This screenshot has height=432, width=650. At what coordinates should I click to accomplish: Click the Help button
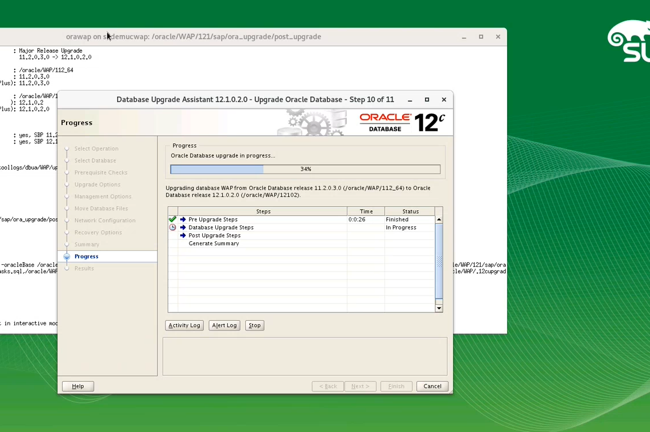[78, 386]
